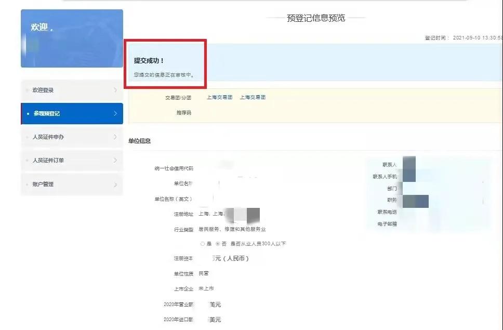503x330 pixels.
Task: Click the arrow icon beside 账户管理
Action: pos(115,184)
